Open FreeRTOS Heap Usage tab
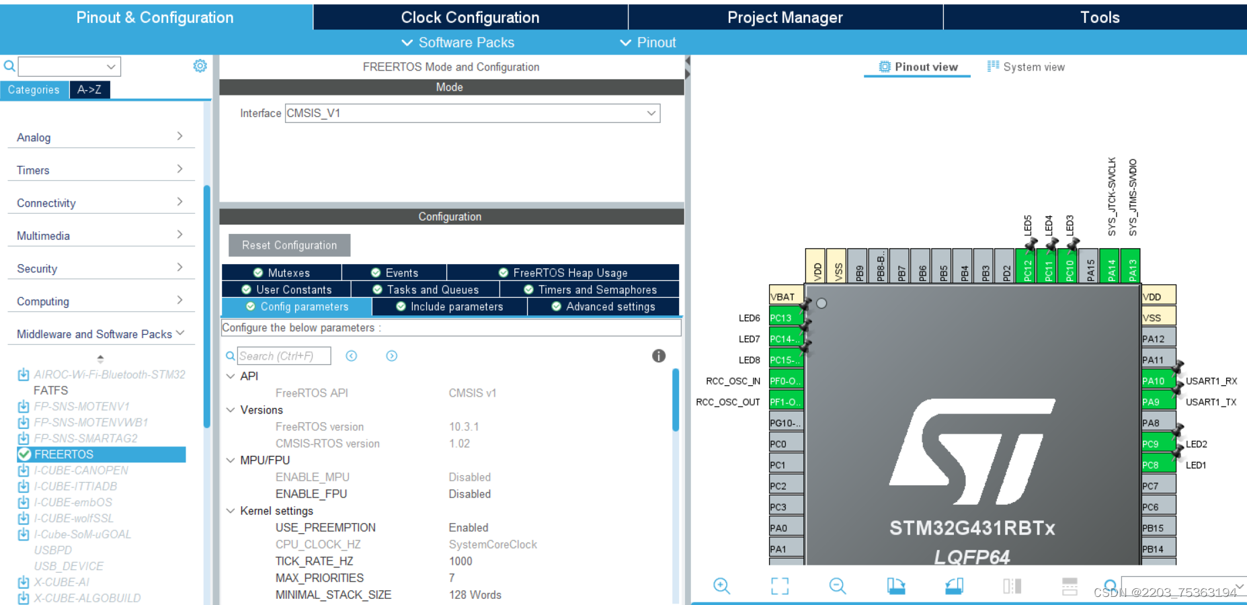This screenshot has height=605, width=1247. [563, 272]
